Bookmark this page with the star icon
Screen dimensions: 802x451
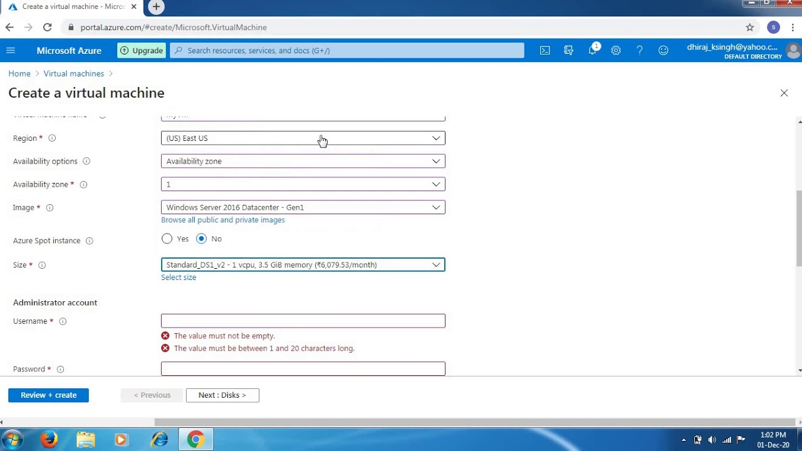click(x=750, y=28)
